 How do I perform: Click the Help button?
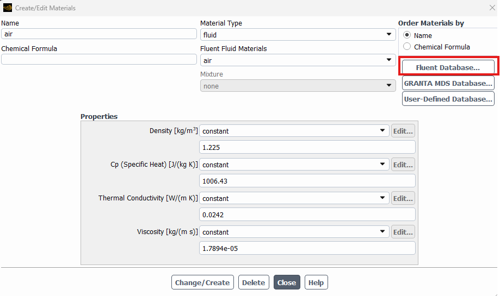click(316, 282)
